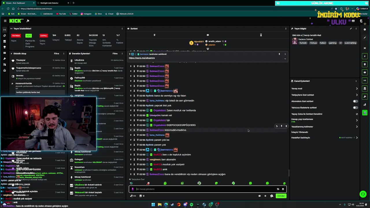Viewport: 370px width, 208px height.
Task: Toggle Yalnızca ifadelerle sohbet switch
Action: 355,108
